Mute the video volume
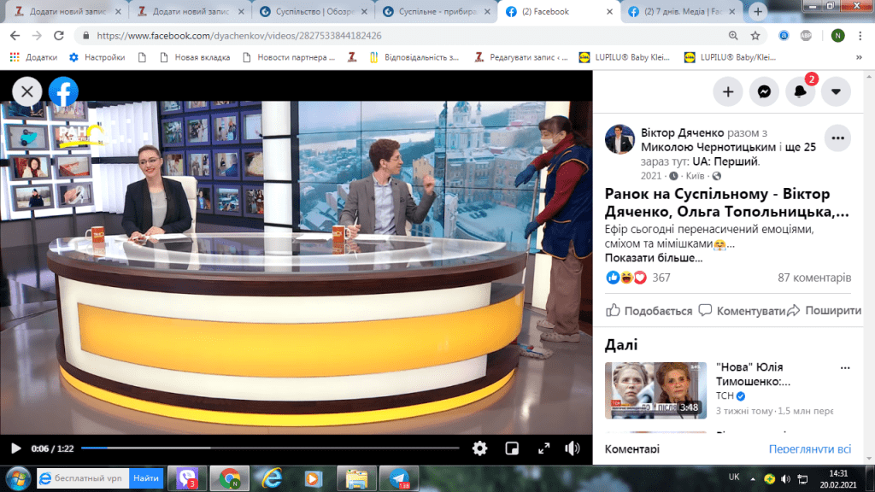Screen dimensions: 875x492 pyautogui.click(x=573, y=448)
